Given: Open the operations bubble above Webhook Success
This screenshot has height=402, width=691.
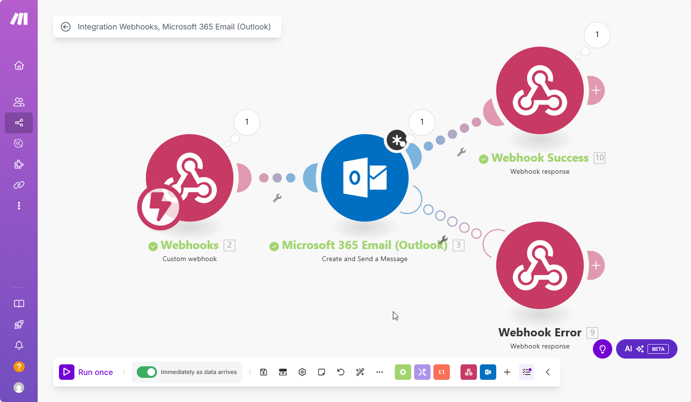Looking at the screenshot, I should coord(597,34).
